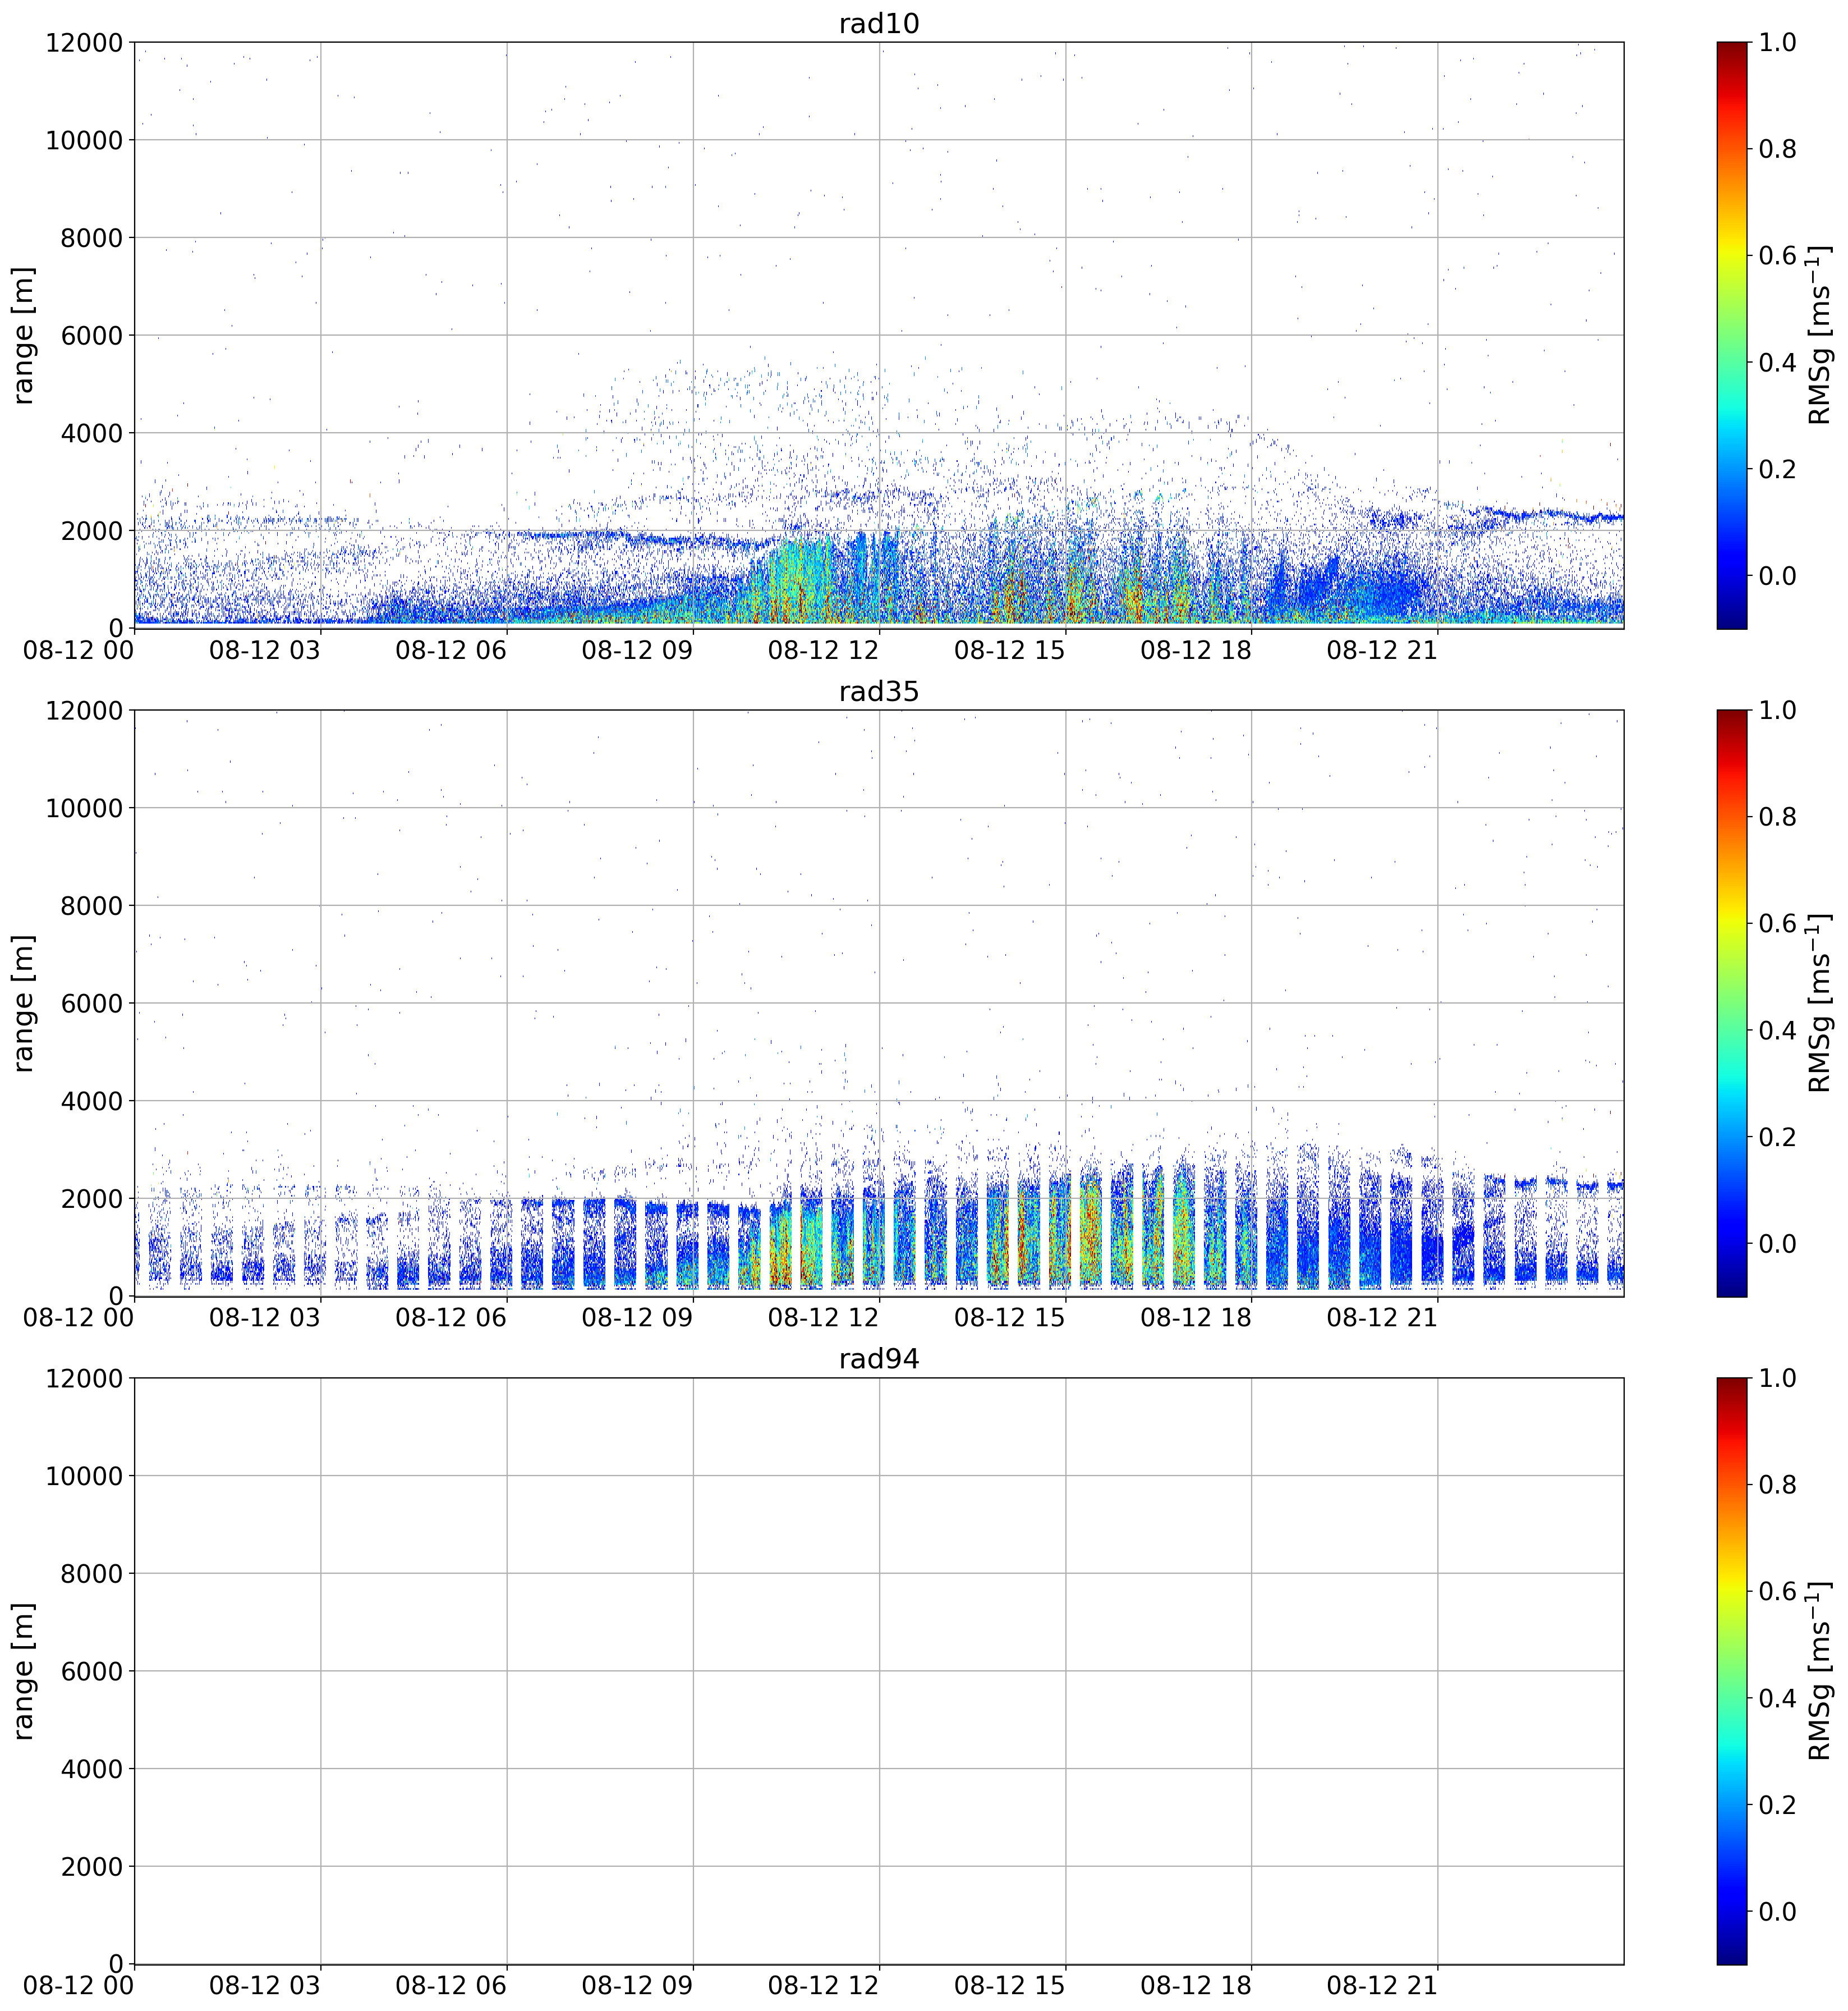The height and width of the screenshot is (2011, 1848).
Task: Click the 0.6 tick on rad10 colorbar
Action: coord(1778,256)
